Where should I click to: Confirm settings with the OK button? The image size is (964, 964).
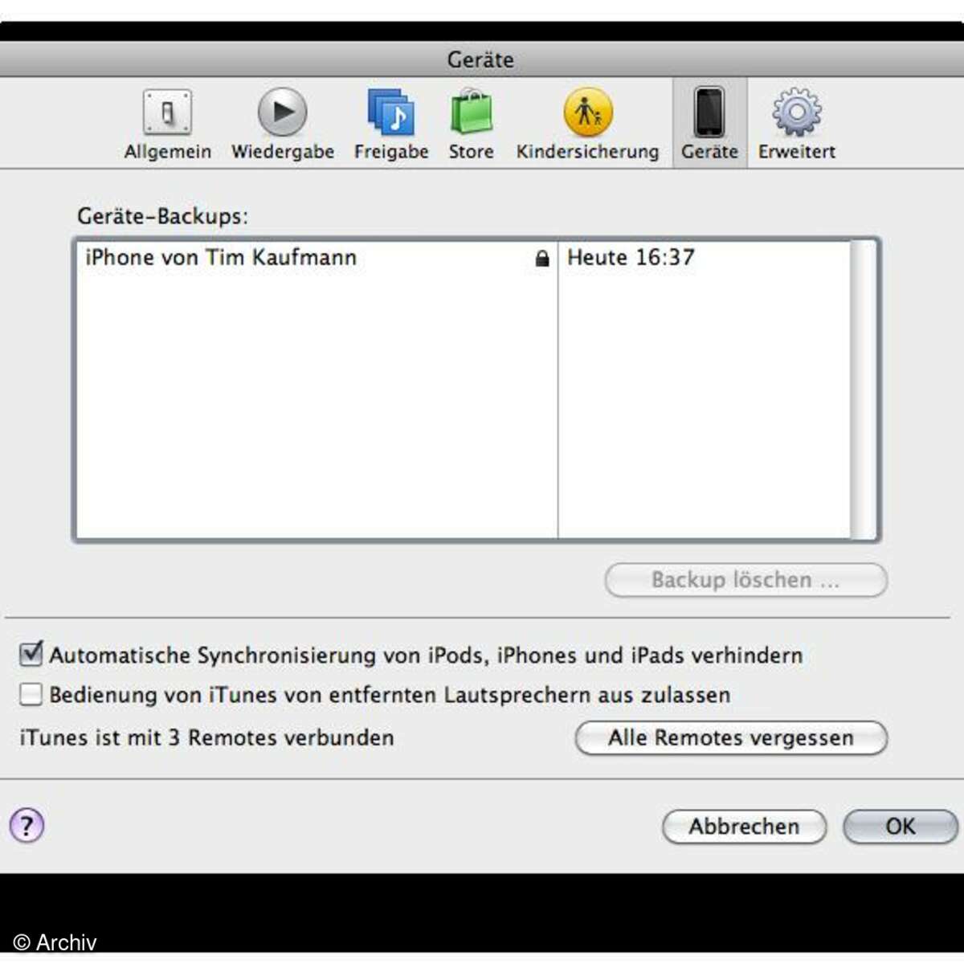tap(900, 826)
